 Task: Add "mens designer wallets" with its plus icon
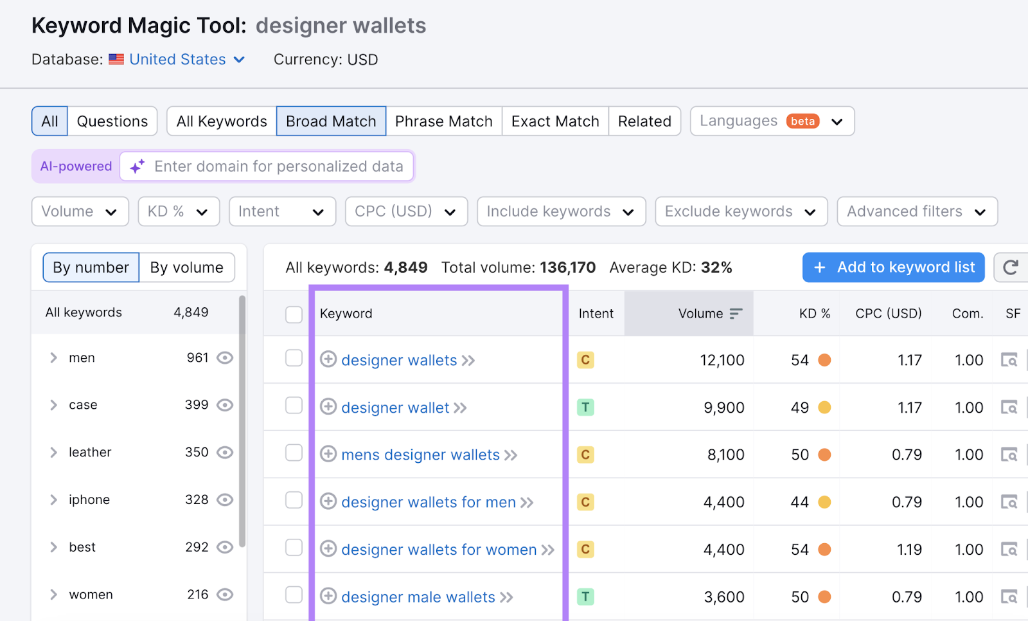click(x=328, y=455)
